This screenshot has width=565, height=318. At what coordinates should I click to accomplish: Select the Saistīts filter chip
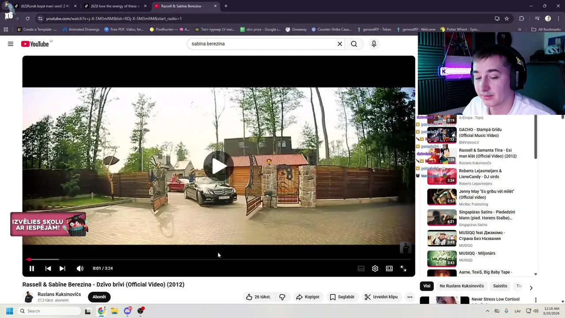click(x=500, y=286)
